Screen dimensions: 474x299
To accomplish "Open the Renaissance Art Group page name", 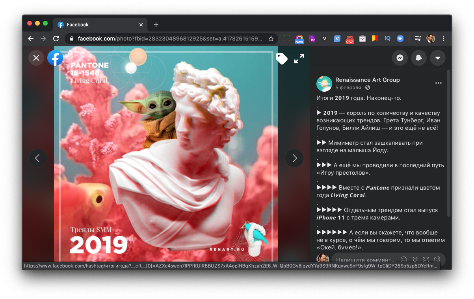I will (367, 80).
